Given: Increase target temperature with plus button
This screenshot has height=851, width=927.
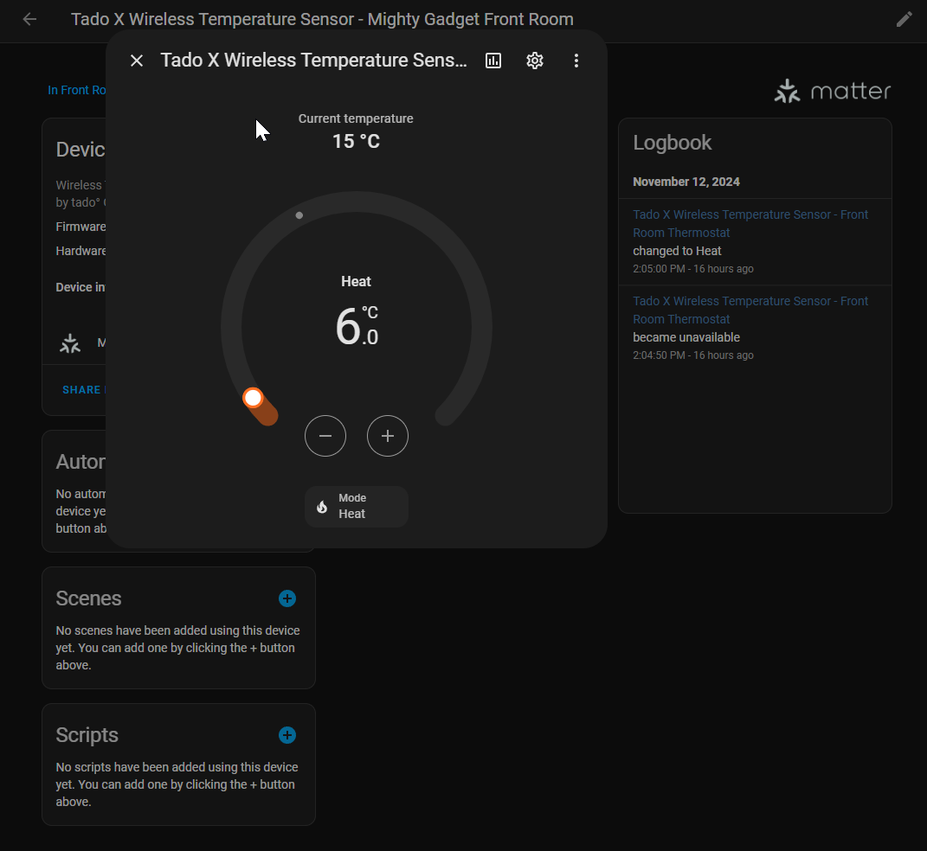Looking at the screenshot, I should pos(388,436).
